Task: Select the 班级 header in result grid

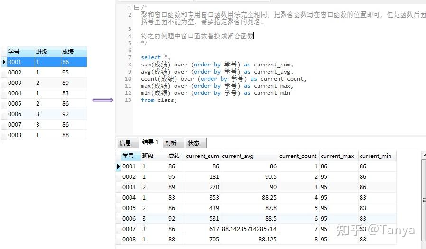Action: click(154, 156)
